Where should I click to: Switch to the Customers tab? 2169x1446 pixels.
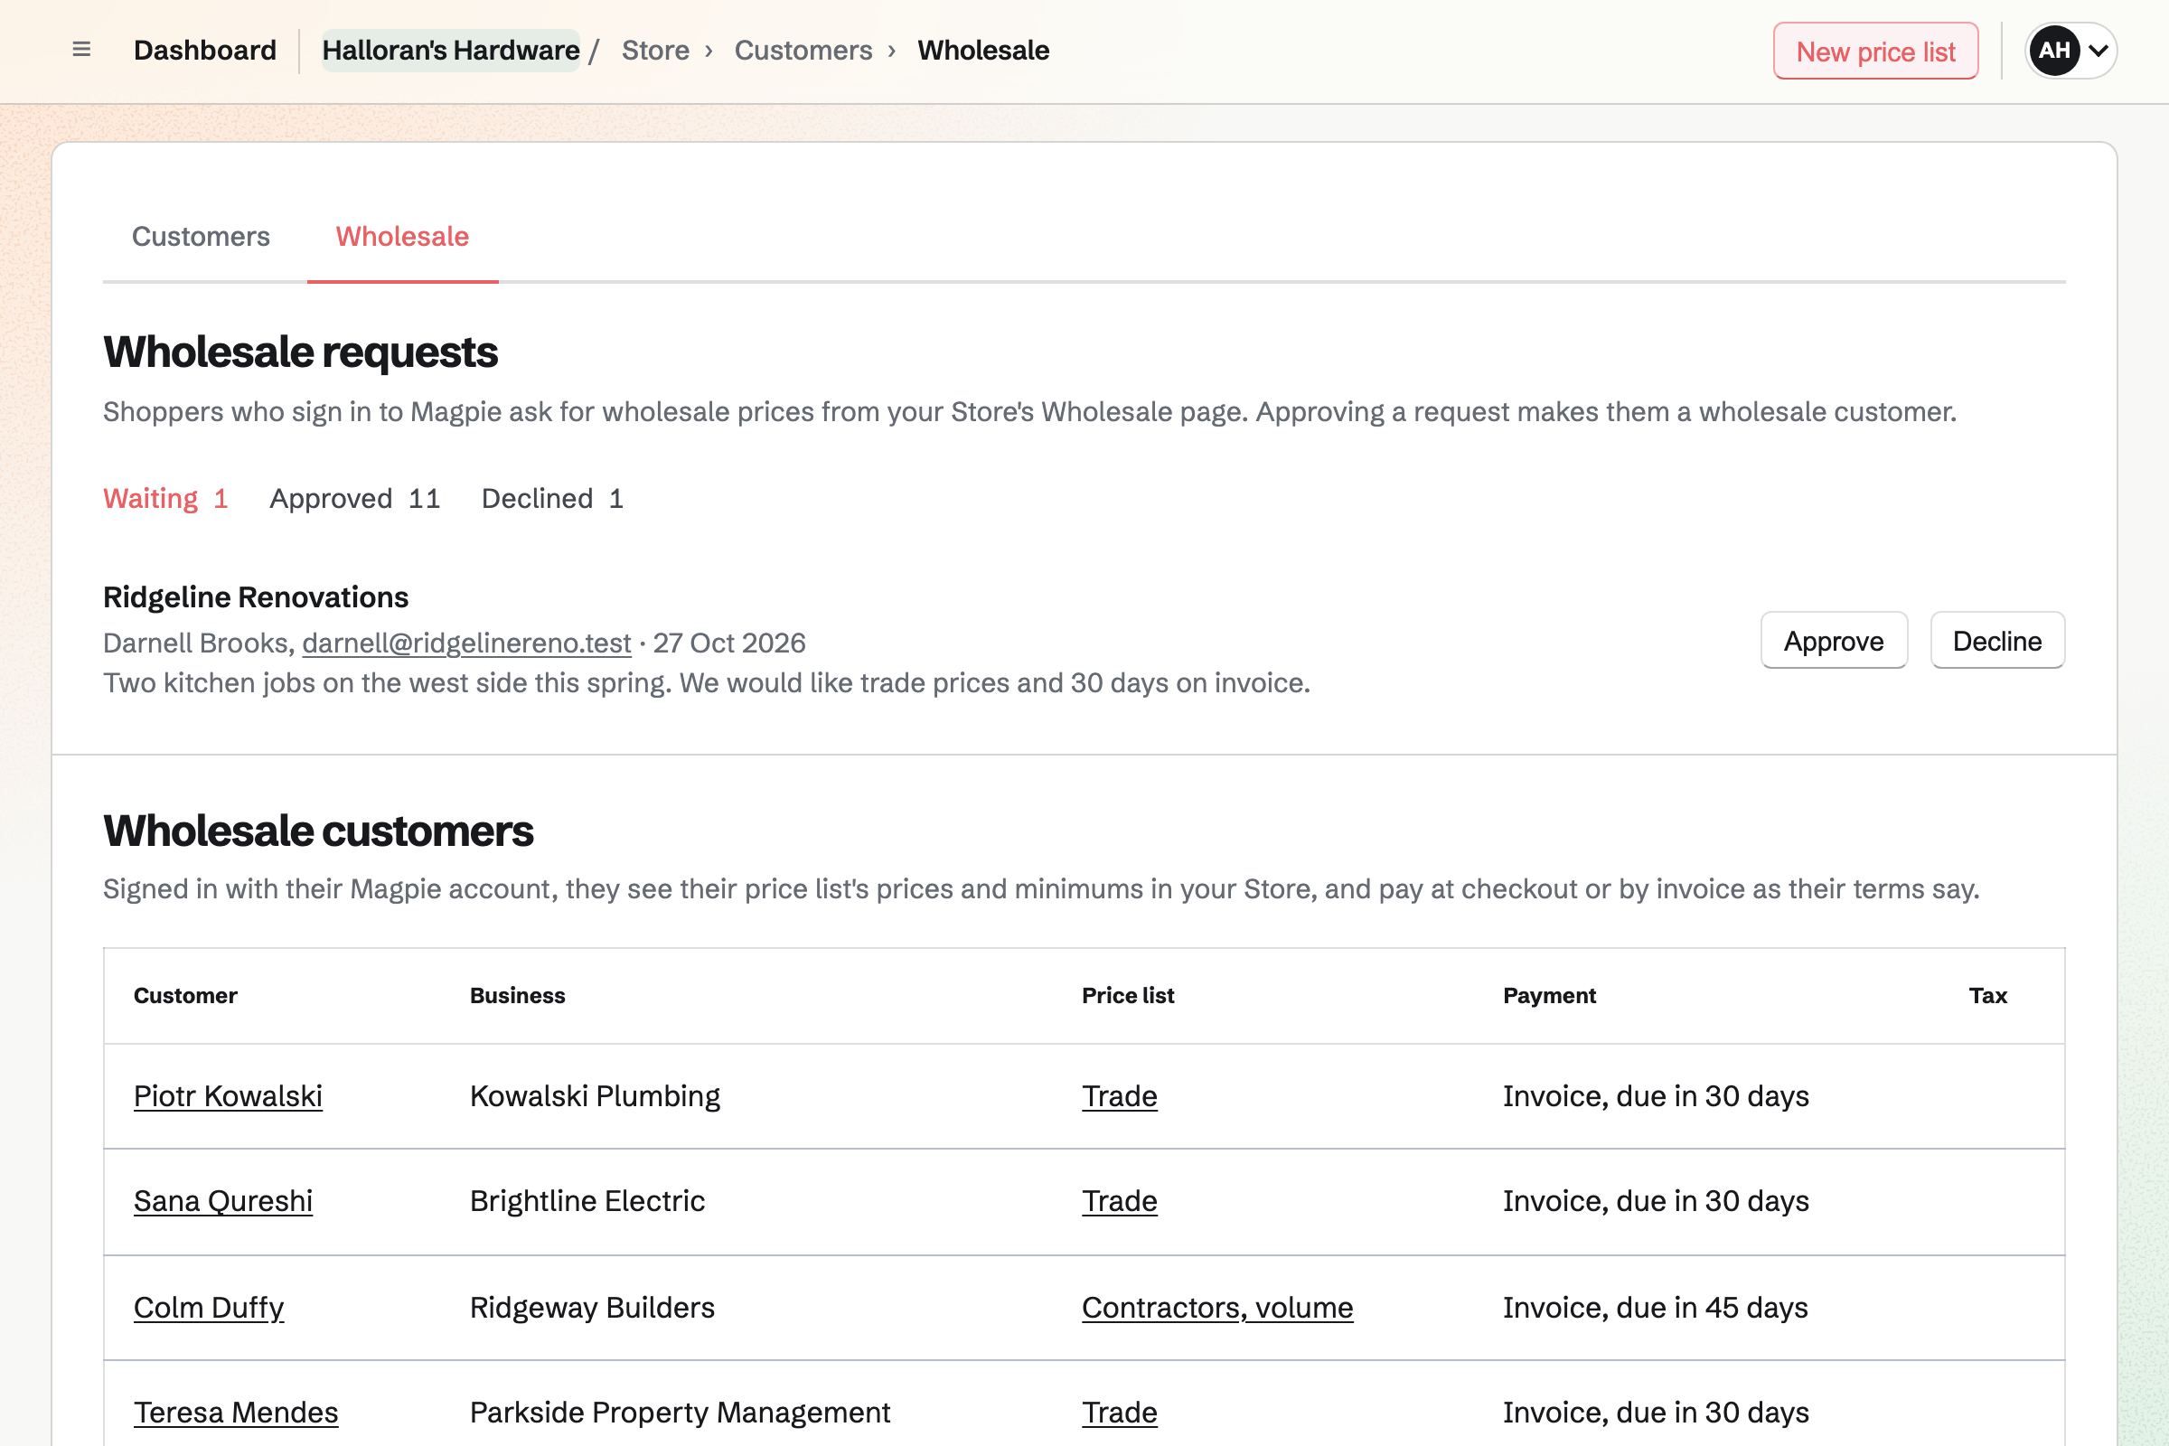coord(201,237)
